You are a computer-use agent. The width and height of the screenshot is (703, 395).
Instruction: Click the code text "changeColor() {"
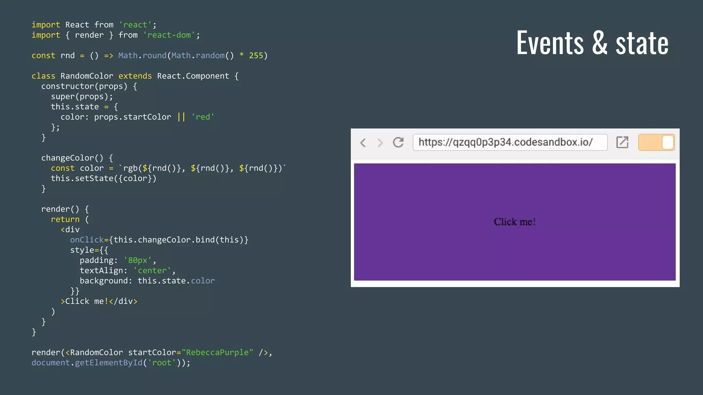click(x=77, y=158)
